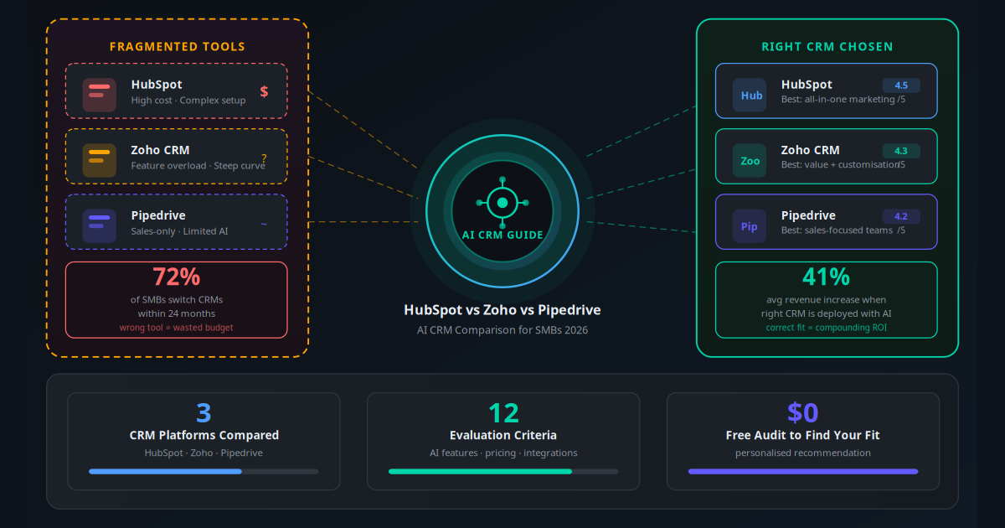Viewport: 1005px width, 528px height.
Task: Click the large blue number 3
Action: [204, 412]
